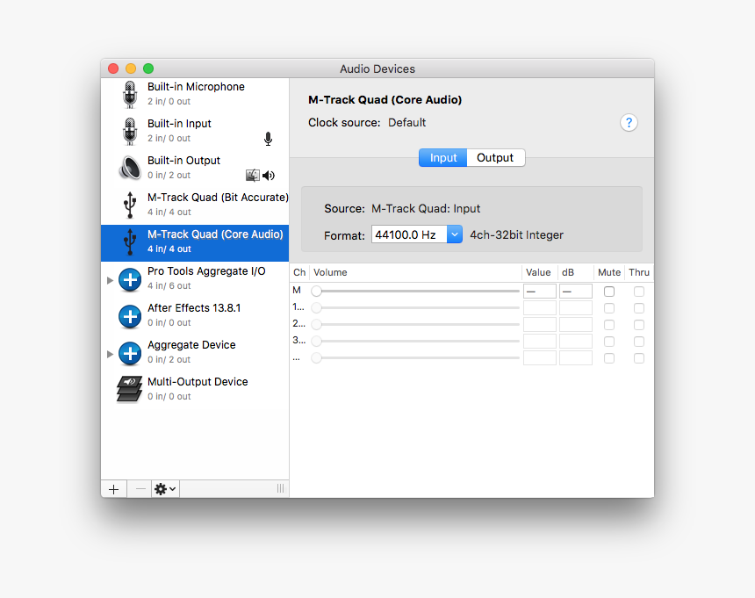Select M-Track Quad (Core Audio) device
Image resolution: width=755 pixels, height=598 pixels.
[x=195, y=241]
